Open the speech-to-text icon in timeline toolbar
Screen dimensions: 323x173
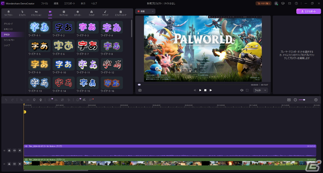pos(84,100)
